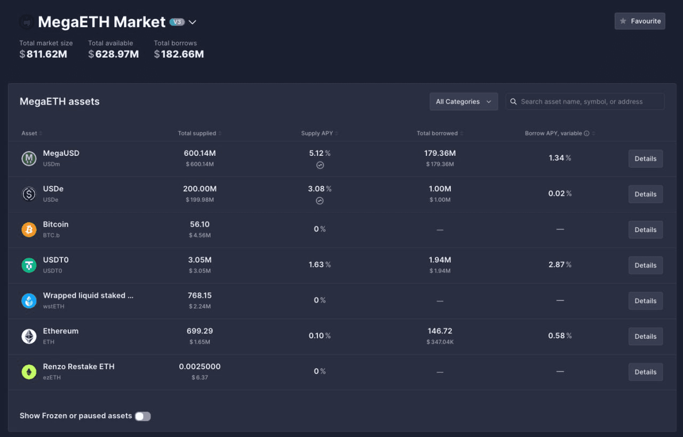This screenshot has width=683, height=437.
Task: Click the MegaETH assets heading
Action: pos(60,101)
